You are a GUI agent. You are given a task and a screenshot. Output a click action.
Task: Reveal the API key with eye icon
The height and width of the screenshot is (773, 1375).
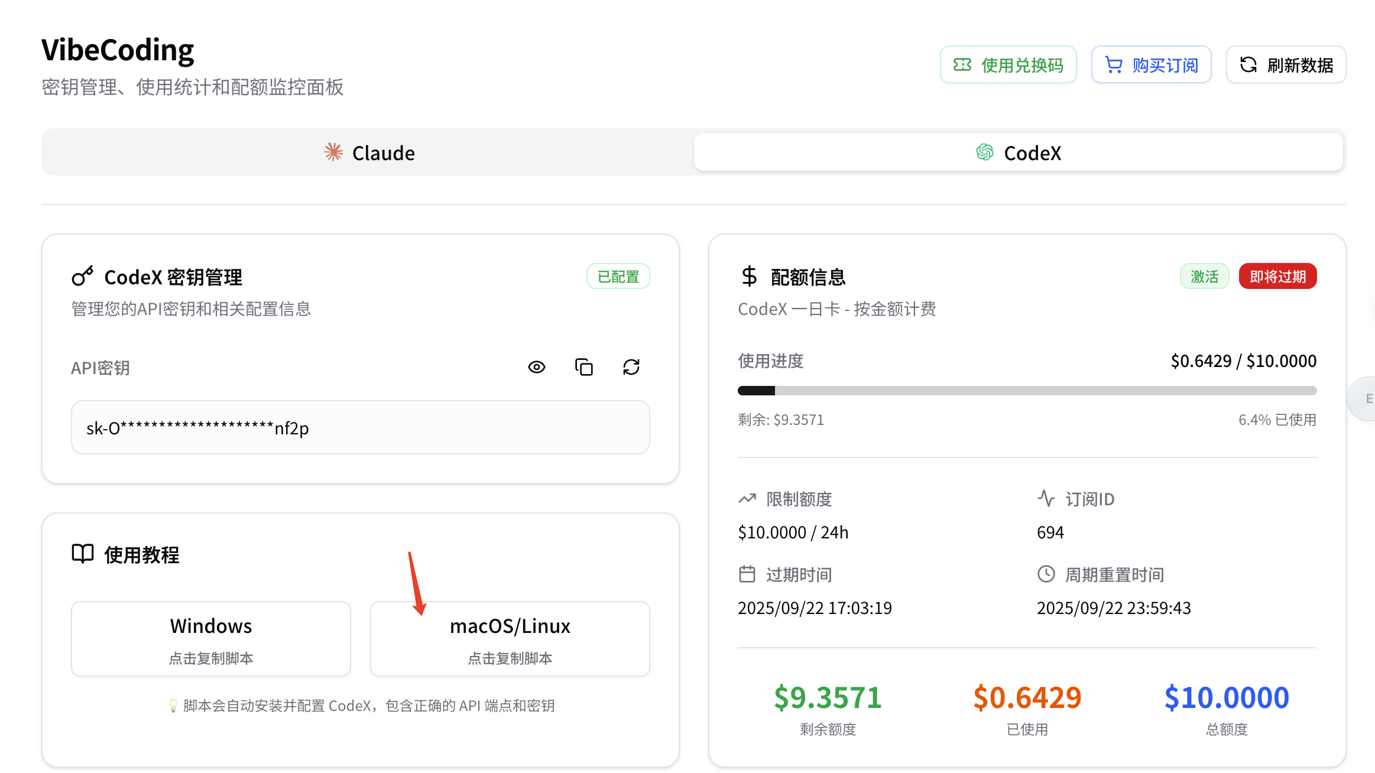[x=536, y=367]
